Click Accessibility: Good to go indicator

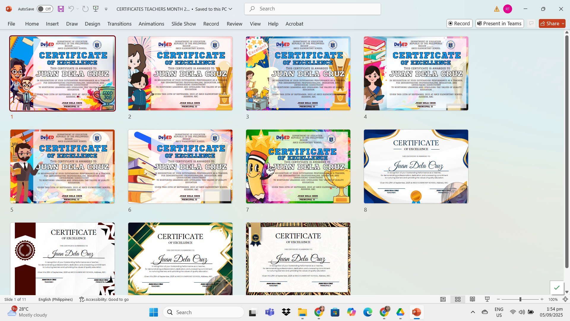tap(104, 299)
